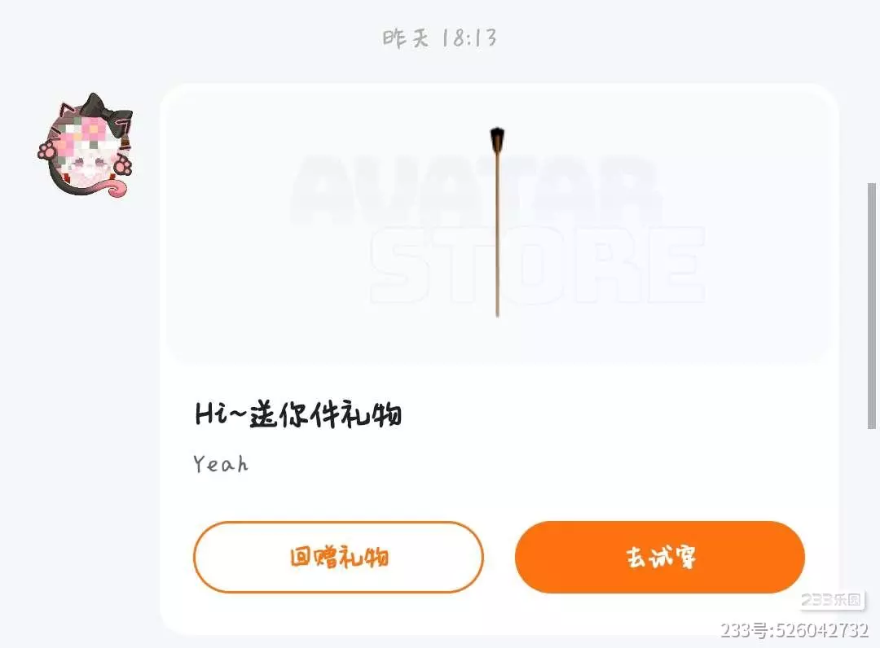Click the 回赠礼物 button
The width and height of the screenshot is (880, 648).
click(338, 557)
